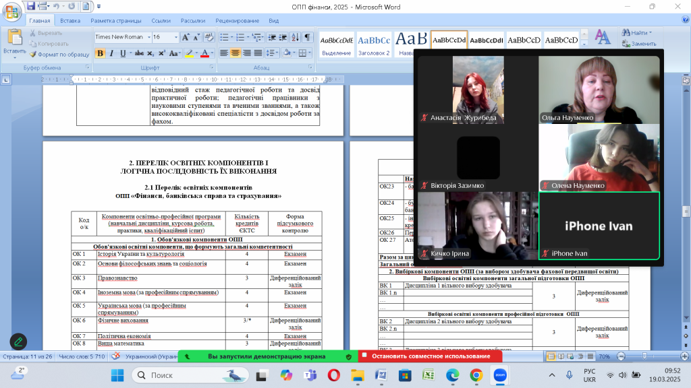Apply the Заголовок 2 style
Viewport: 691px width, 388px height.
pos(374,44)
